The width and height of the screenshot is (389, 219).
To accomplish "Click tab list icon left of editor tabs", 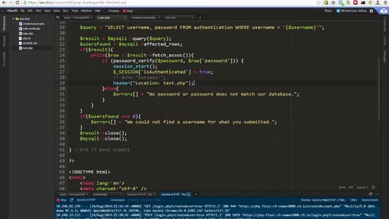I will tap(58, 18).
